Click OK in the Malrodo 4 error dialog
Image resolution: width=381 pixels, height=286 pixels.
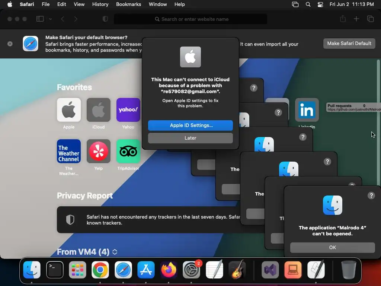tap(332, 247)
